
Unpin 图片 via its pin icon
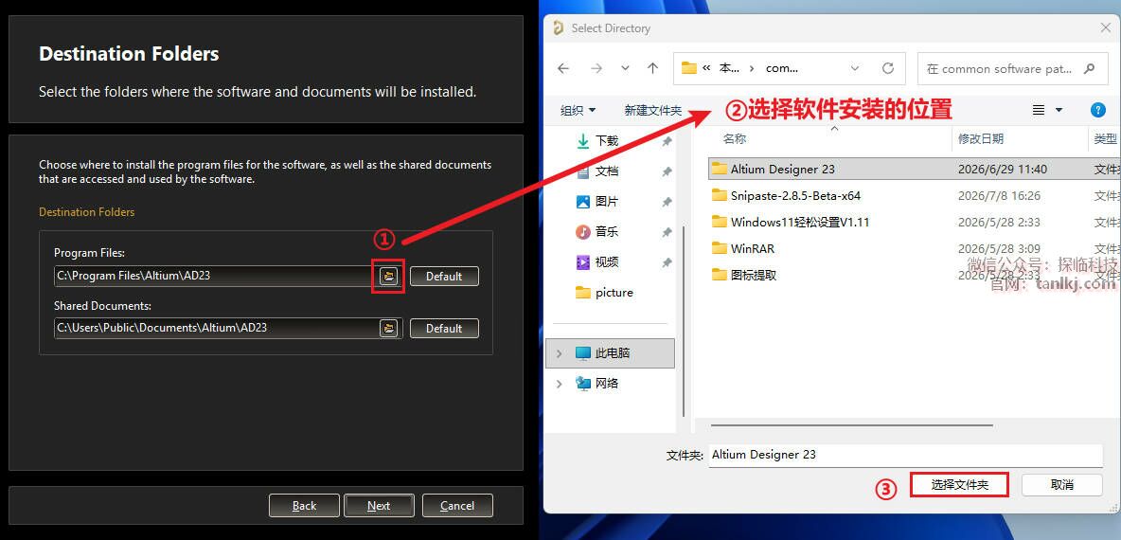point(667,203)
